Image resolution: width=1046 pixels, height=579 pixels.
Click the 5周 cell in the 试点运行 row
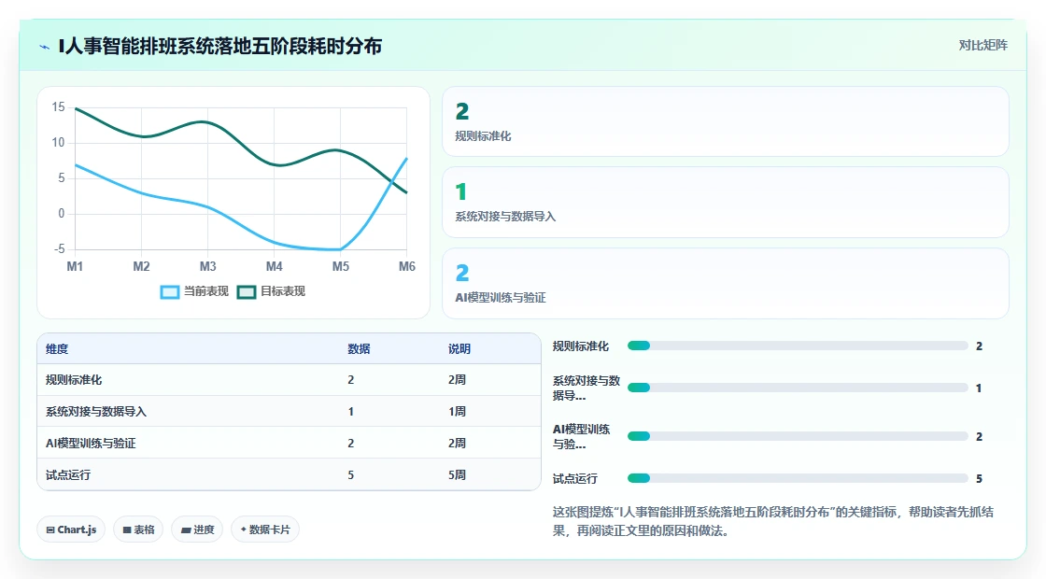click(x=457, y=475)
